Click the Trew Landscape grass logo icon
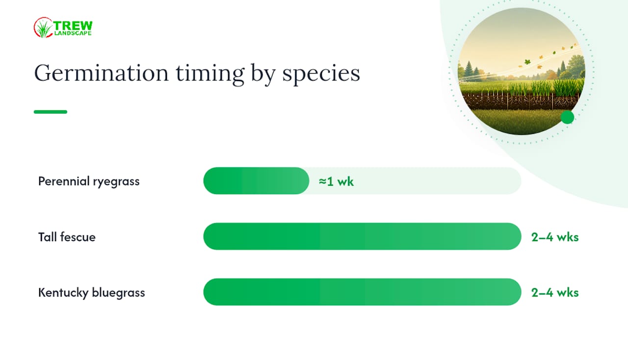Viewport: 628px width, 353px height. [x=43, y=28]
